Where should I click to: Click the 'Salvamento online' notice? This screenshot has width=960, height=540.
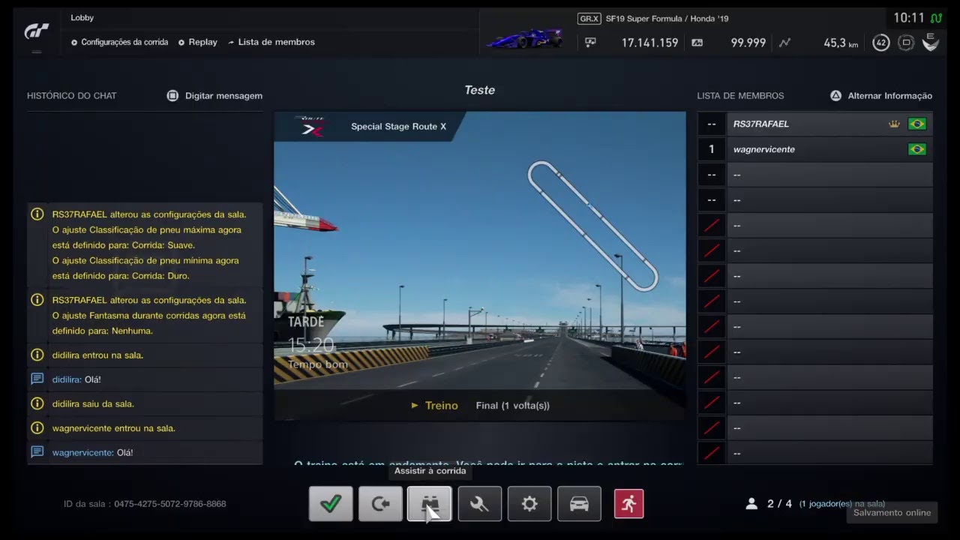coord(892,513)
